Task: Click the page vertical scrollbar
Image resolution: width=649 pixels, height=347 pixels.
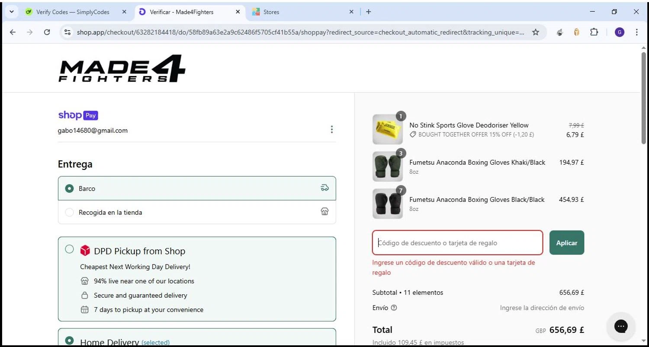Action: pyautogui.click(x=644, y=98)
